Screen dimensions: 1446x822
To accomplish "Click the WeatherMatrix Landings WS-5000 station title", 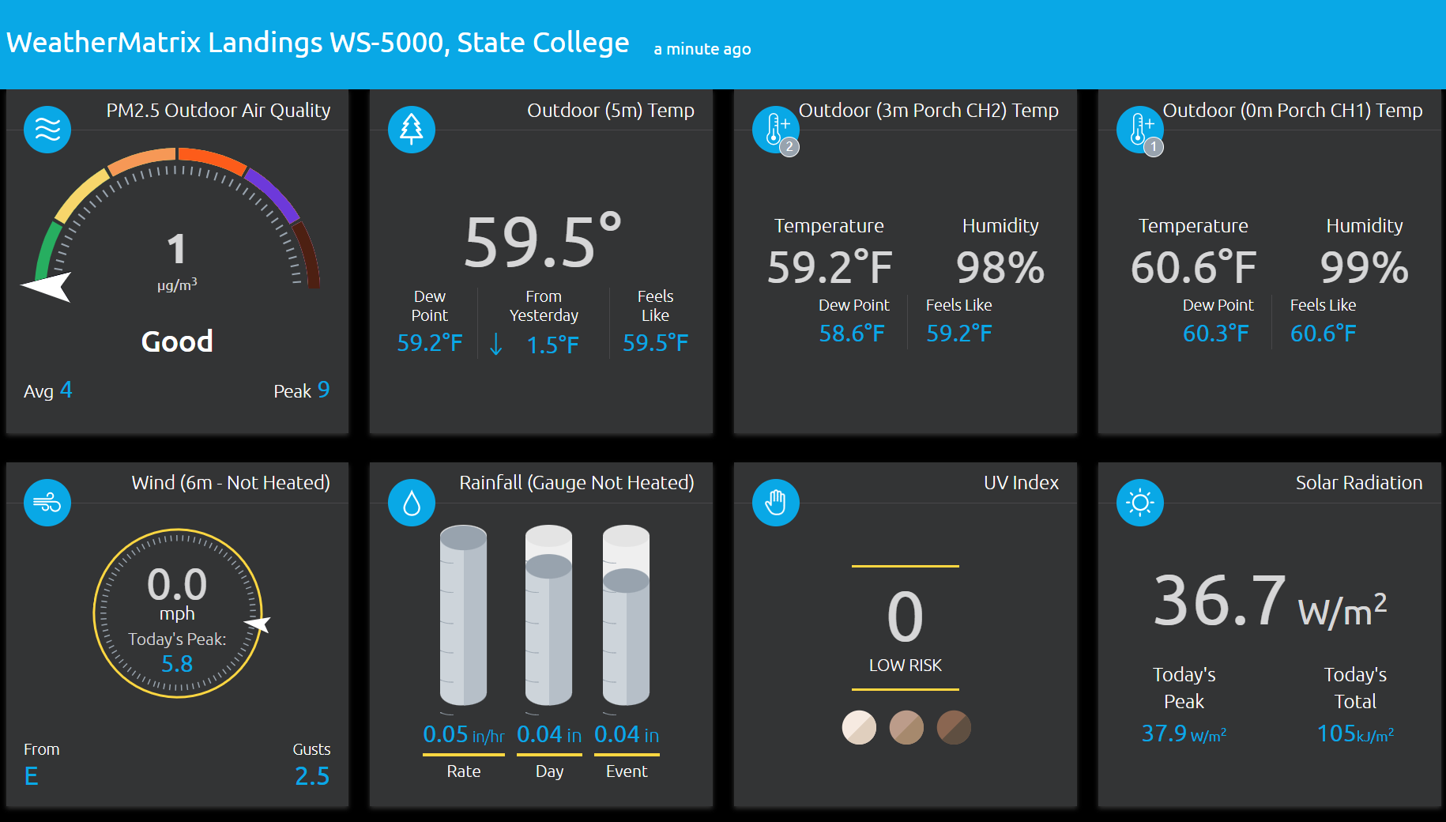I will click(x=318, y=43).
